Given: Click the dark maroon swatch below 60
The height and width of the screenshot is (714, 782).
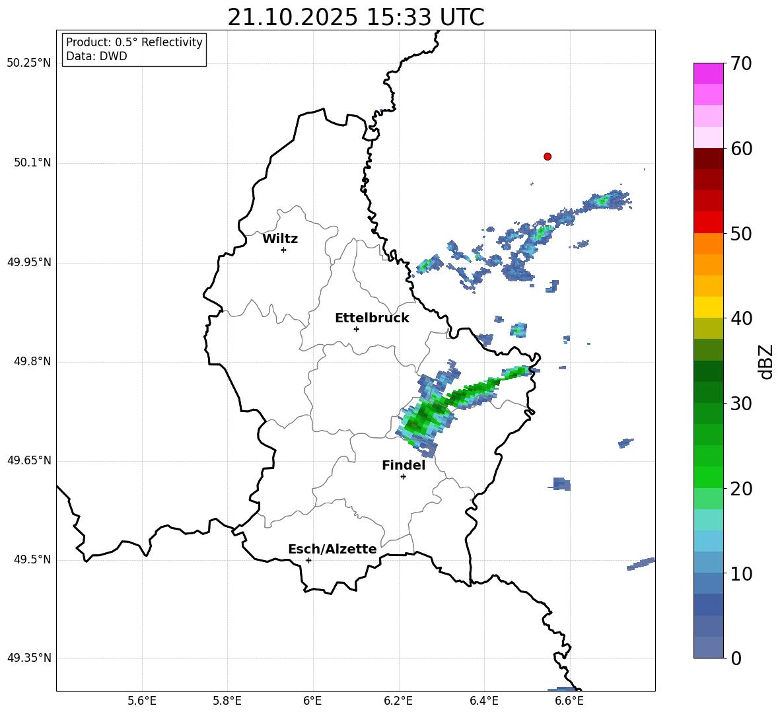Looking at the screenshot, I should click(708, 159).
